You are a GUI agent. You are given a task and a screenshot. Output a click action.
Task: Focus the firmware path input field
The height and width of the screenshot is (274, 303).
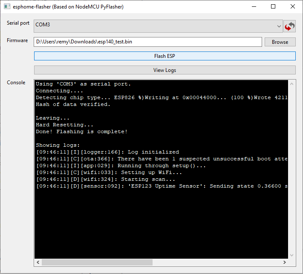pyautogui.click(x=148, y=42)
